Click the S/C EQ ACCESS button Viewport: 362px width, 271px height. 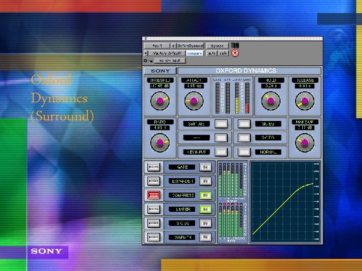tap(153, 223)
